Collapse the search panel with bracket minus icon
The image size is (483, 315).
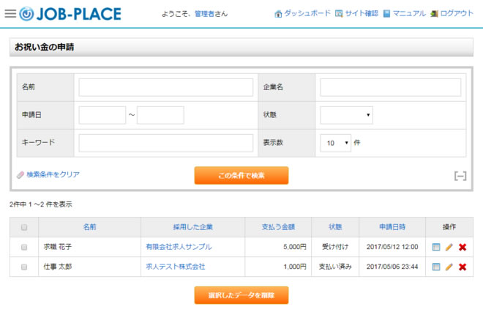[x=460, y=176]
